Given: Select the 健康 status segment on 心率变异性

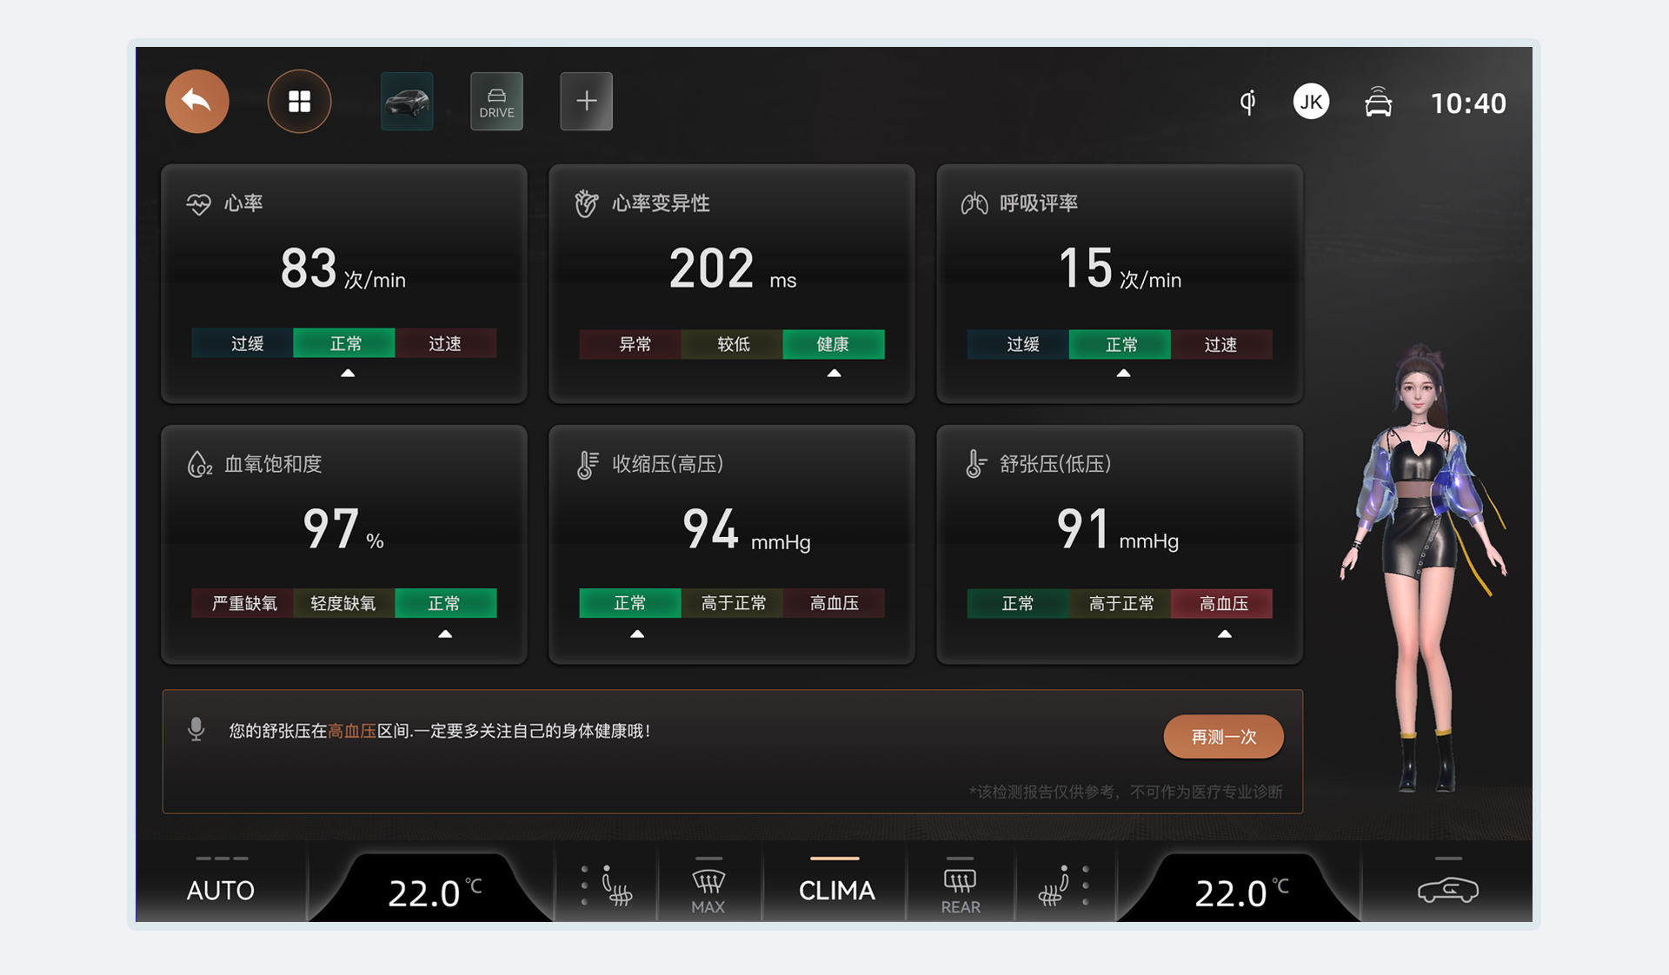Looking at the screenshot, I should click(834, 344).
